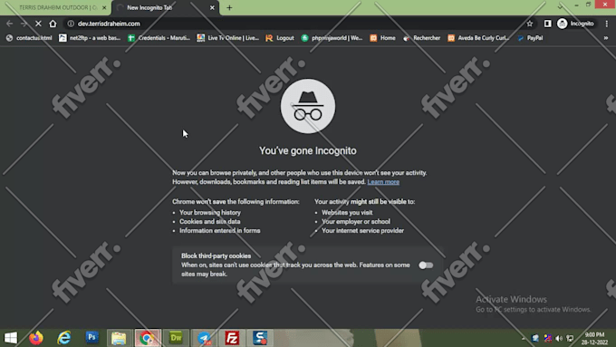The width and height of the screenshot is (616, 347).
Task: Click the volume speaker tray icon
Action: tap(559, 338)
